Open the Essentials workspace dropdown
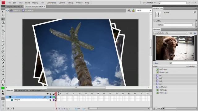Screen dimensions: 198x111 pyautogui.click(x=149, y=3)
